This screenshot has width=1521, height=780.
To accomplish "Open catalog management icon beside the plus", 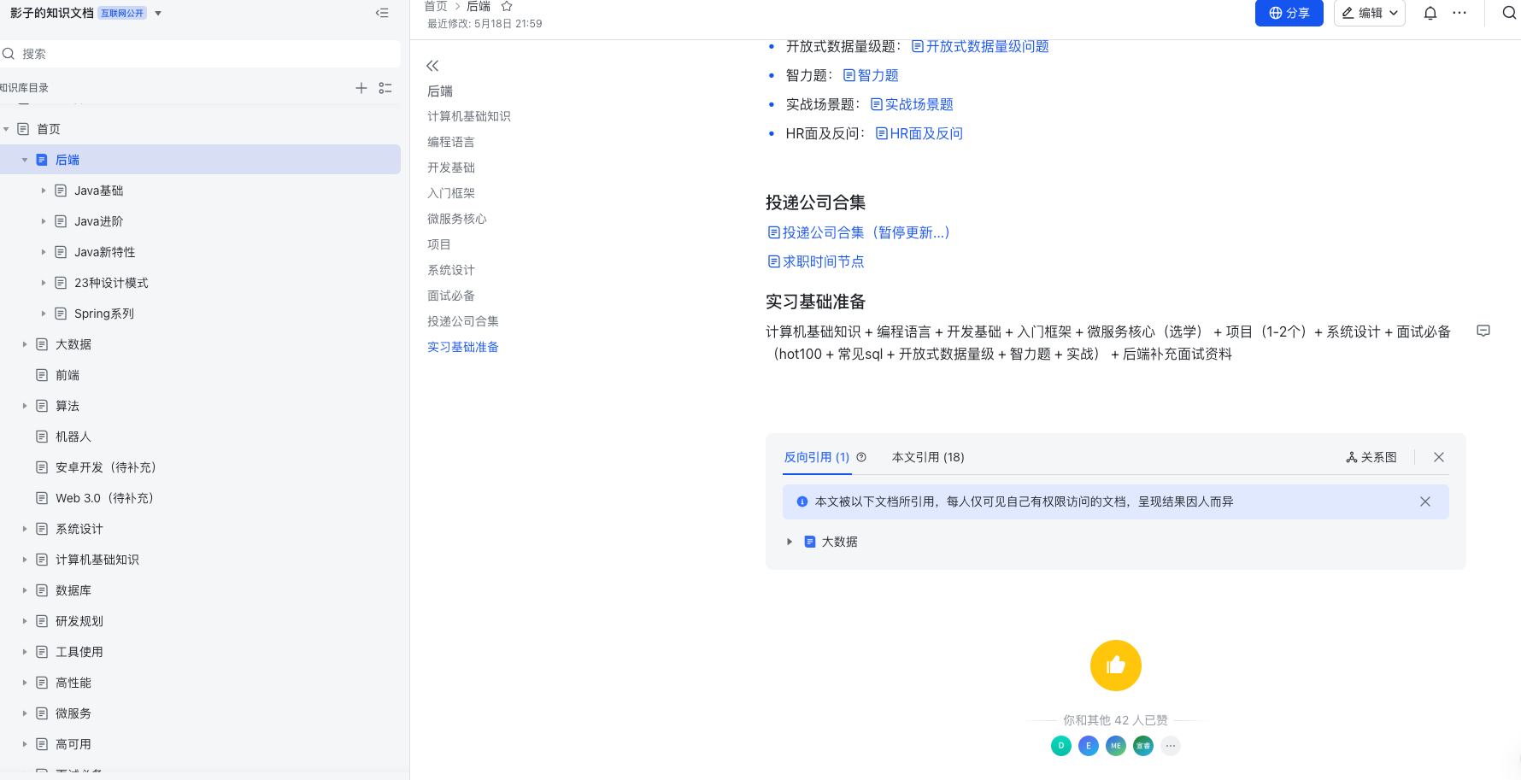I will pos(385,87).
